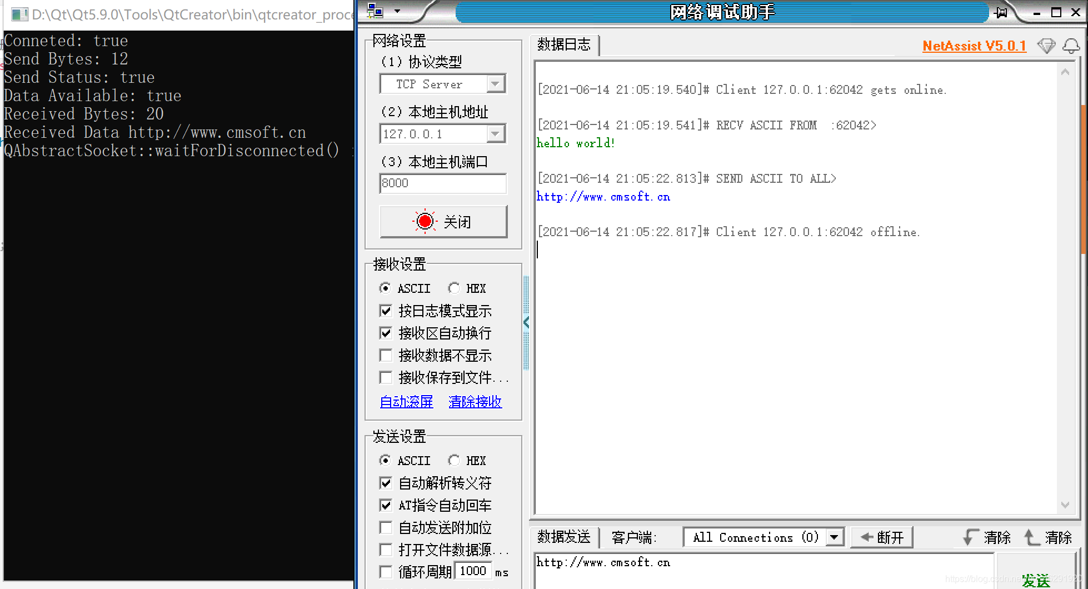Click the first 清除 clear icon
The height and width of the screenshot is (589, 1088).
tap(971, 537)
